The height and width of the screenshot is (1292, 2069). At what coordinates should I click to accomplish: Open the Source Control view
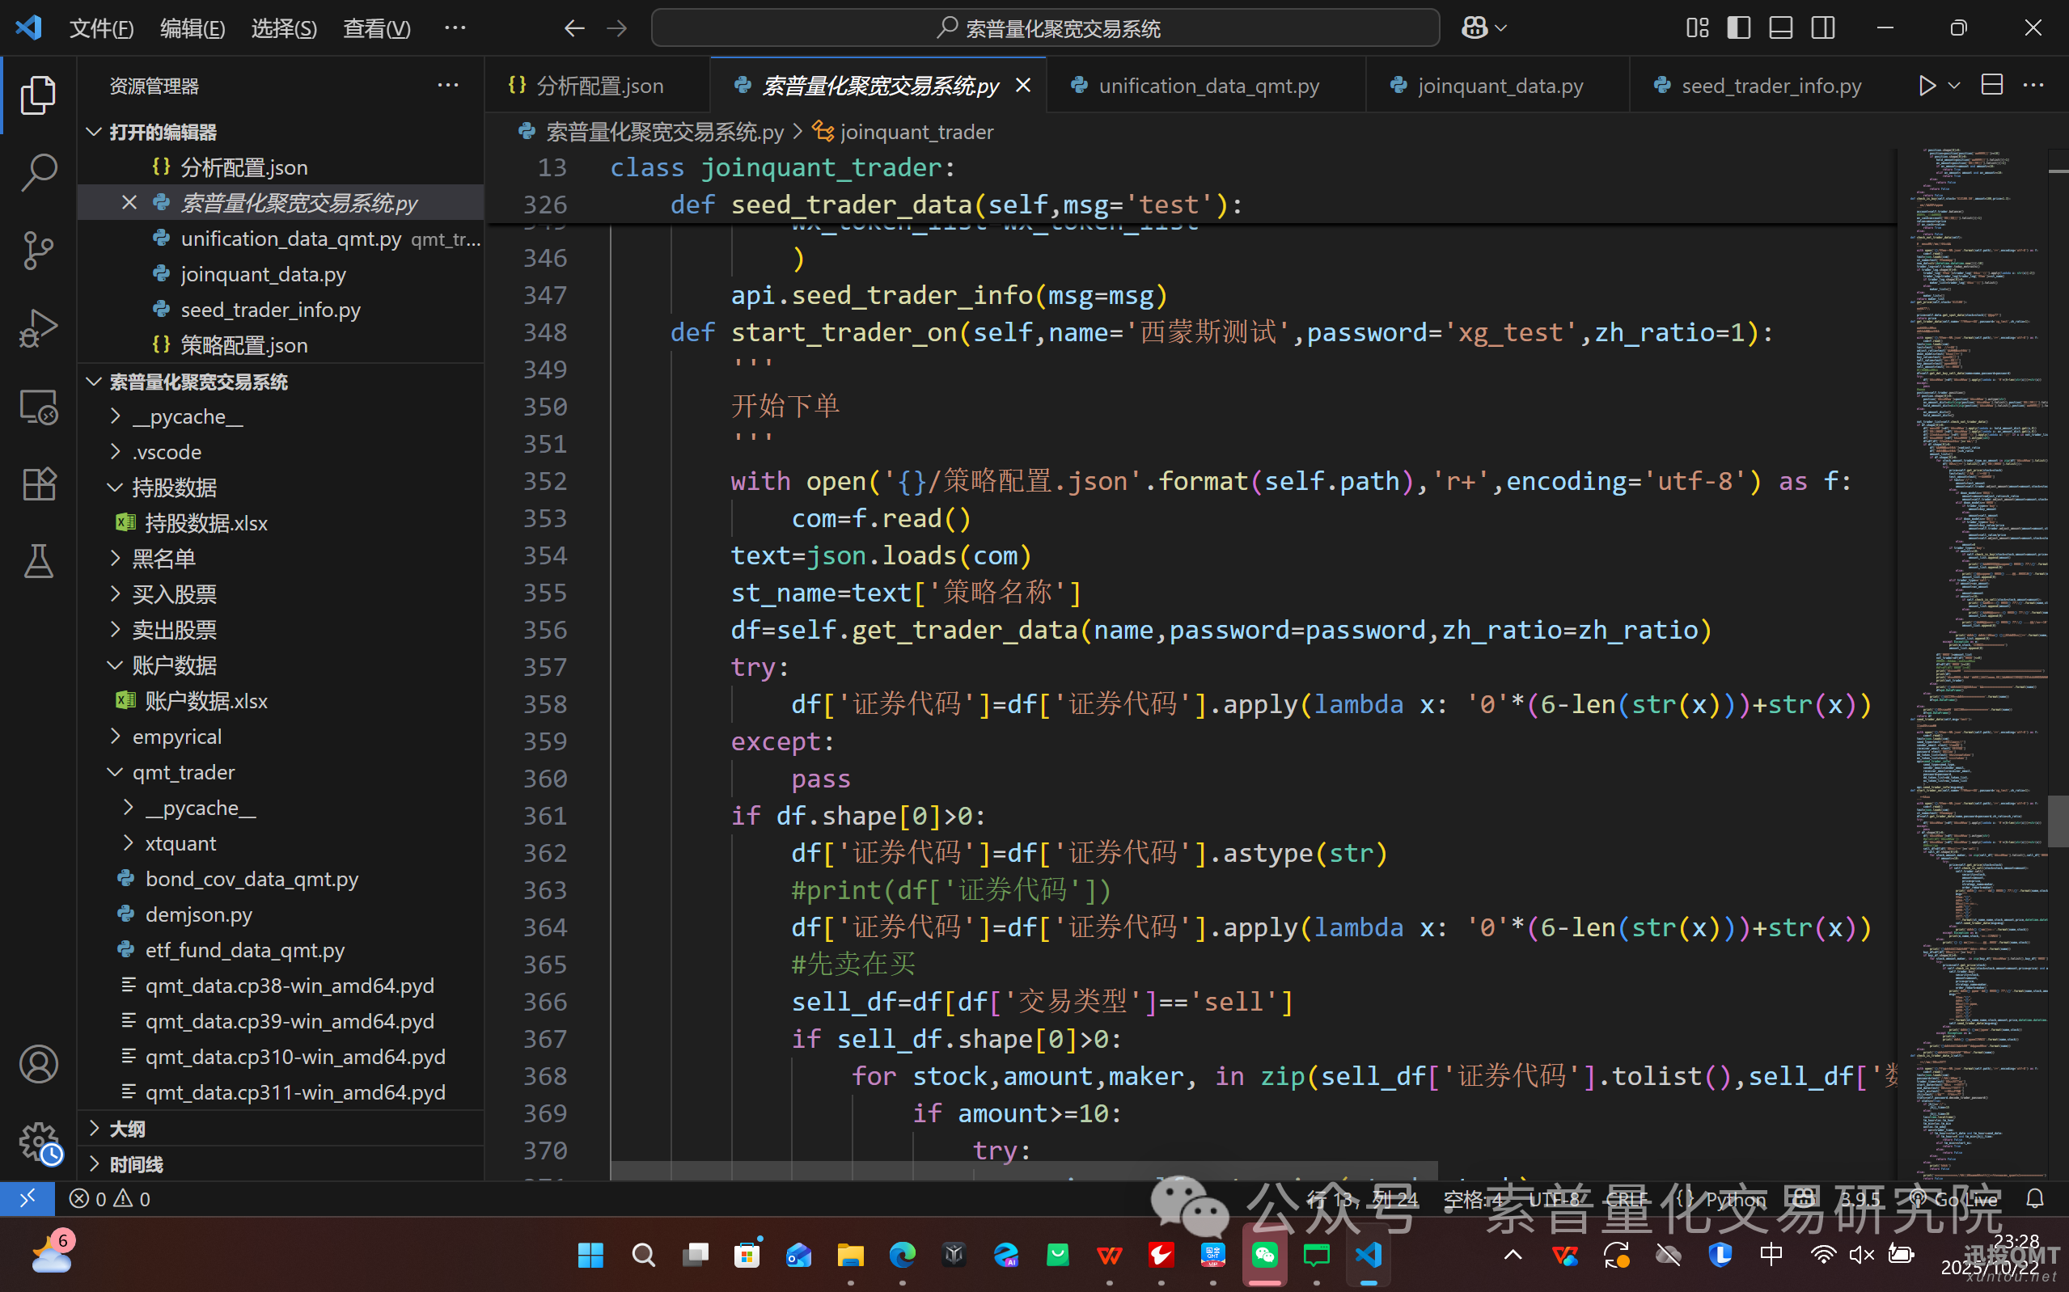pyautogui.click(x=39, y=251)
